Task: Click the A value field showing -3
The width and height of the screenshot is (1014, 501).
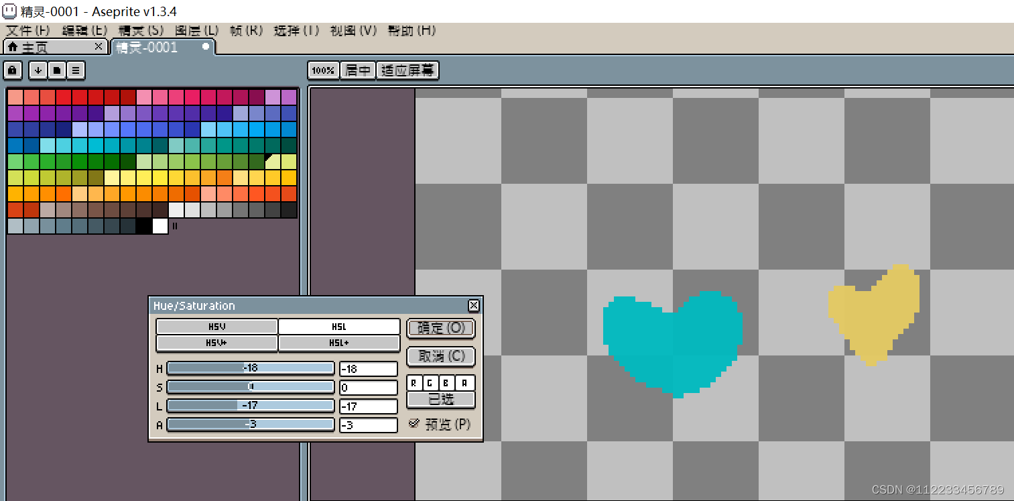Action: point(369,425)
